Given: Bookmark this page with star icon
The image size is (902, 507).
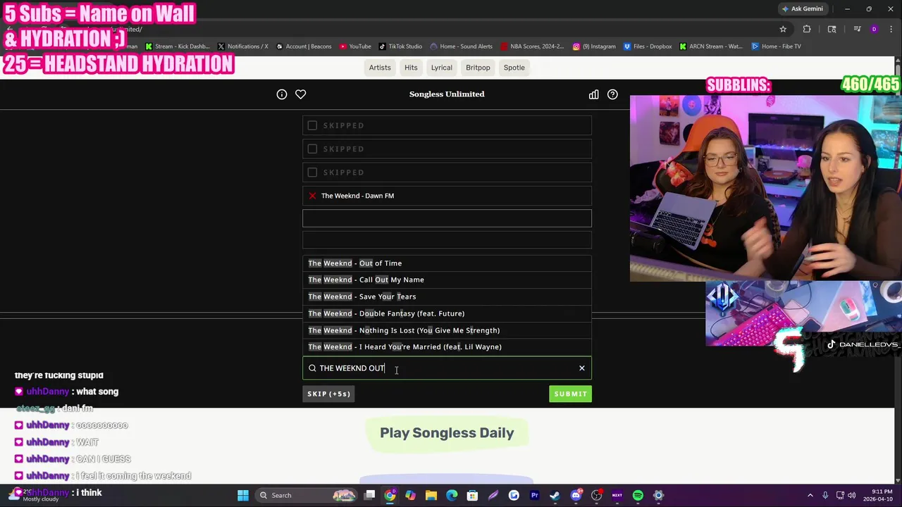Looking at the screenshot, I should pos(783,29).
